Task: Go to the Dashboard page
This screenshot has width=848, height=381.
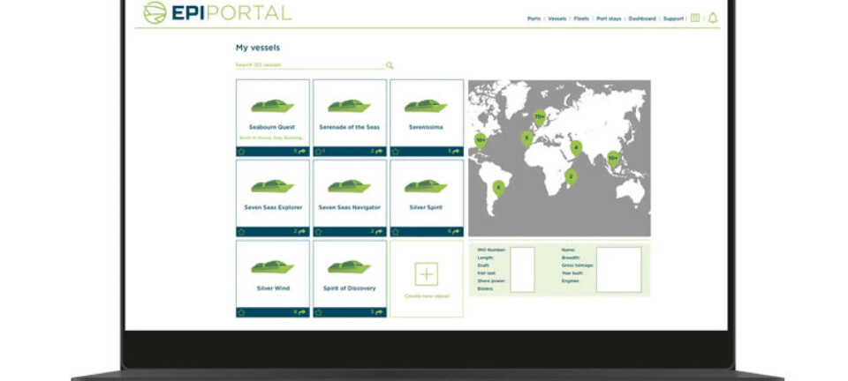Action: [x=642, y=19]
